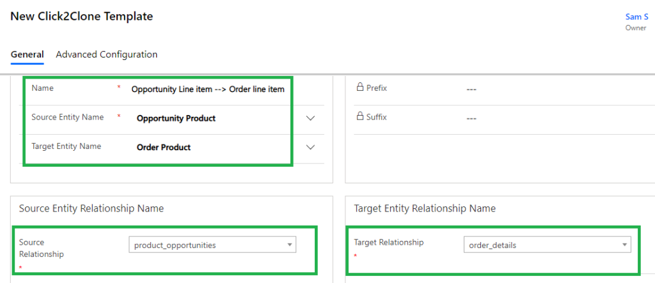Switch to the Advanced Configuration tab
655x283 pixels.
(106, 55)
